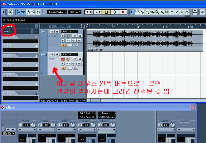Viewport: 206px width, 143px height.
Task: Click the transport Record button
Action: pyautogui.click(x=123, y=12)
